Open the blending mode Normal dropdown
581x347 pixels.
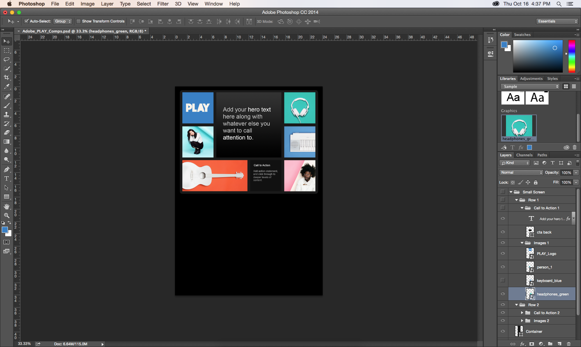(x=521, y=173)
